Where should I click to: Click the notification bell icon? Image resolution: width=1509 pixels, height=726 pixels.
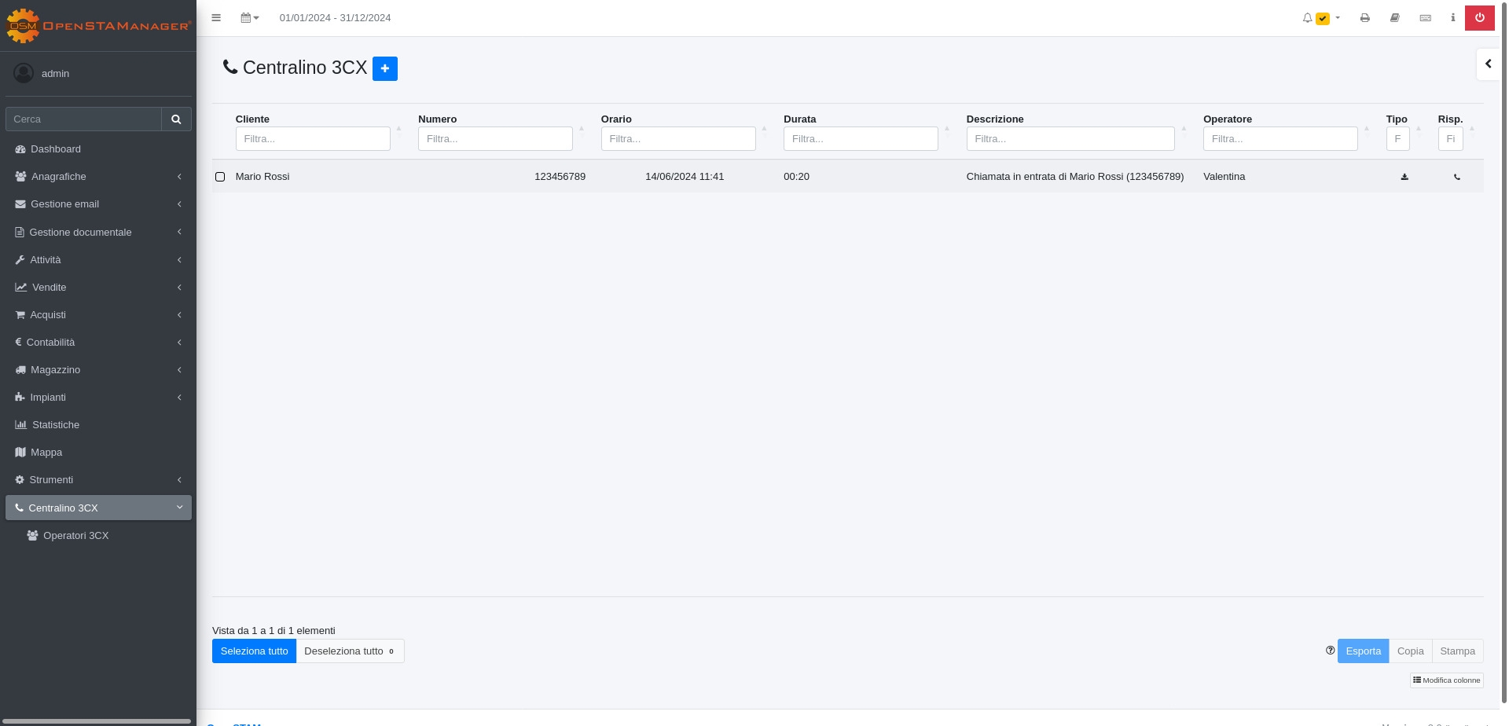coord(1307,18)
